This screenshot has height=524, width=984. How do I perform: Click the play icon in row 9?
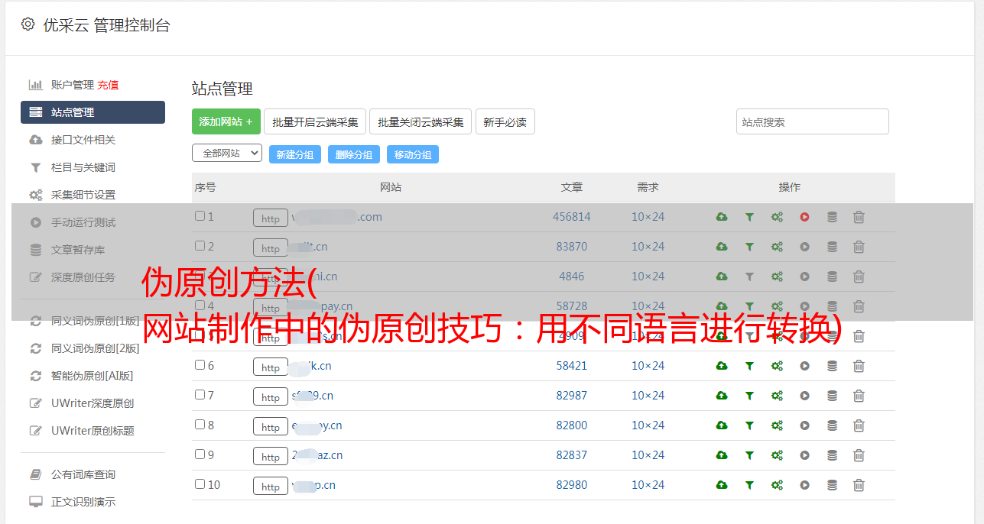click(x=804, y=455)
